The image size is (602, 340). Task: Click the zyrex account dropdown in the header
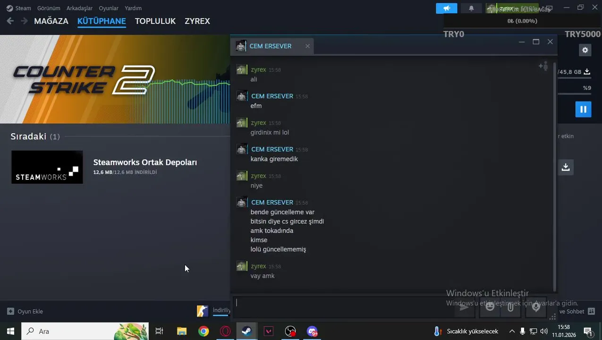512,8
